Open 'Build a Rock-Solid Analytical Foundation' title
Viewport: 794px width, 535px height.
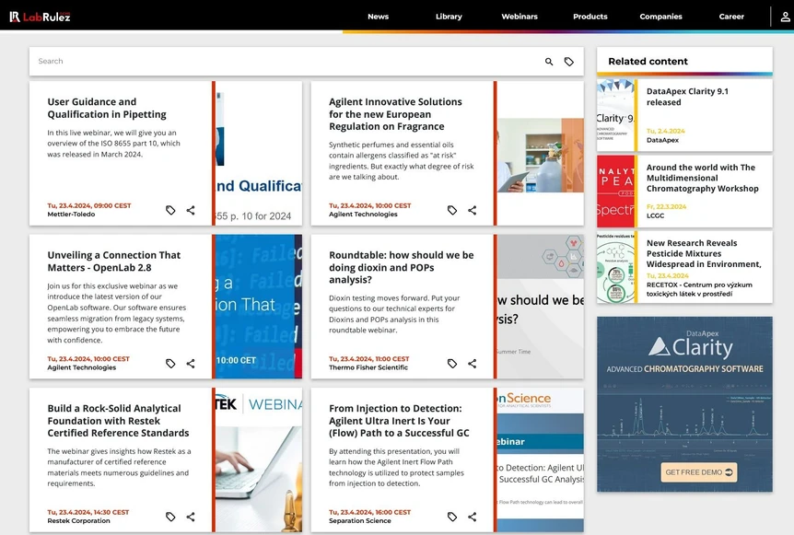118,421
